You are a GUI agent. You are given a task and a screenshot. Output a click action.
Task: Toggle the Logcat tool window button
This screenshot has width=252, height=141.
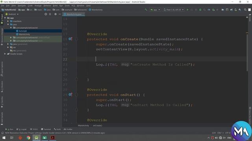click(21, 129)
